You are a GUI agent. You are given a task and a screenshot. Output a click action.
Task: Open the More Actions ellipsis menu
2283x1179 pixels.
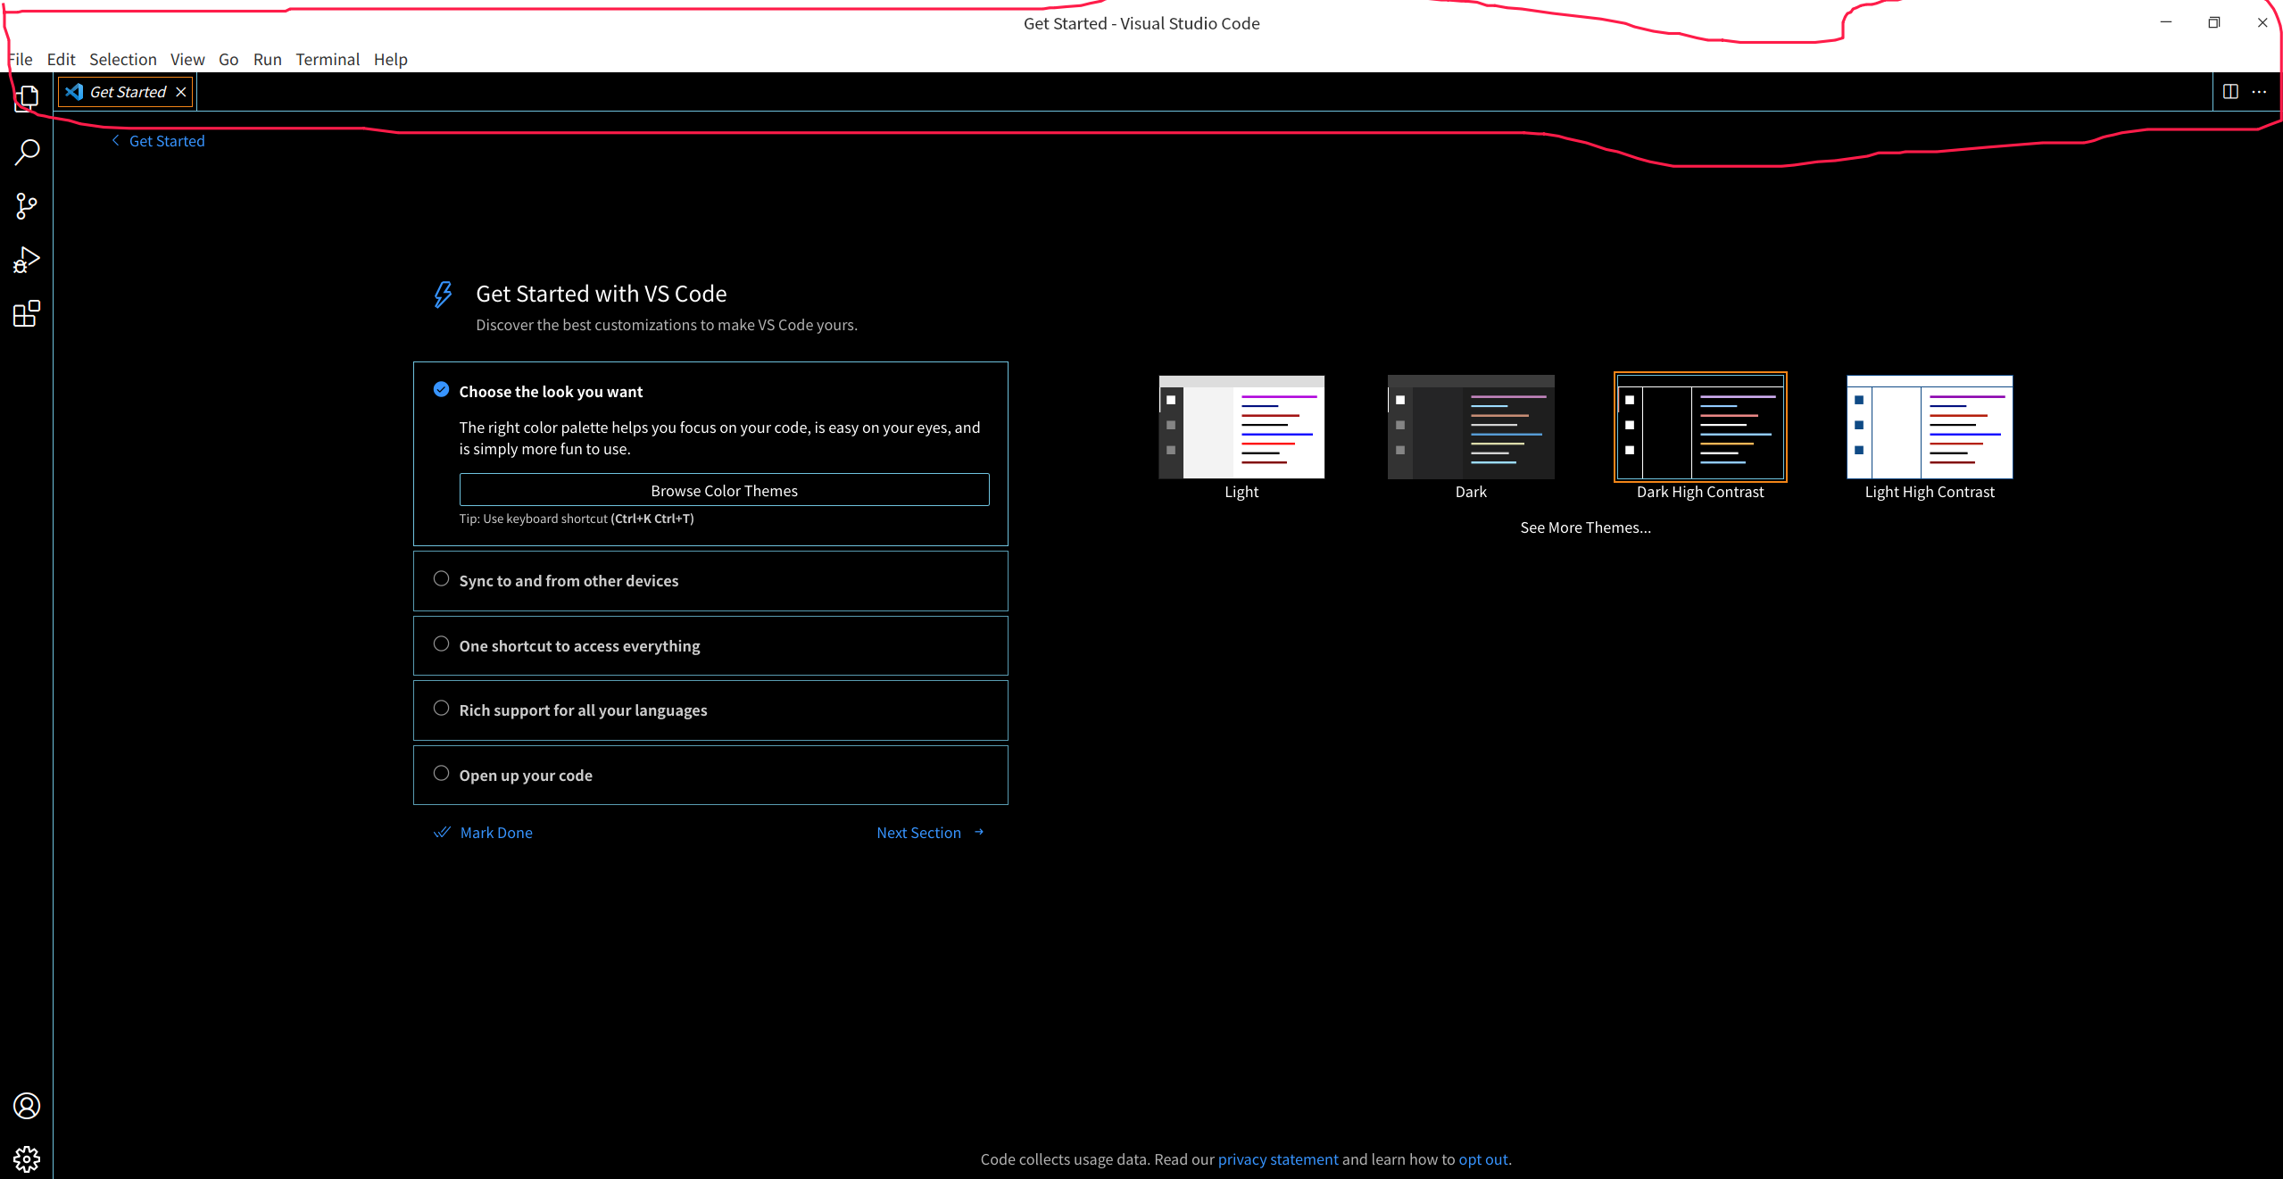2259,92
